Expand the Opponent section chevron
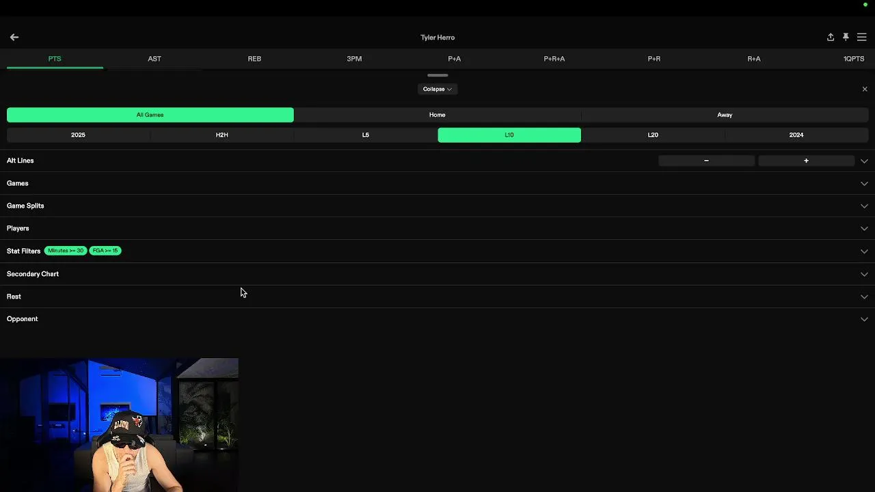This screenshot has width=875, height=492. 864,320
